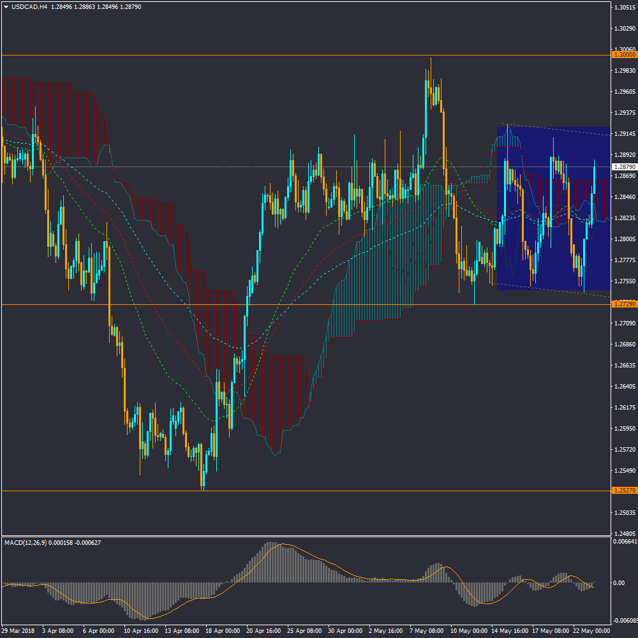Click the 1.24805 bottom price scale value
This screenshot has height=638, width=638.
[x=625, y=533]
